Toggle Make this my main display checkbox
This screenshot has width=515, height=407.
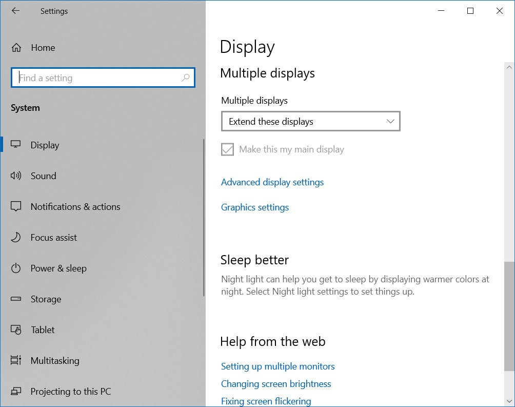click(227, 149)
